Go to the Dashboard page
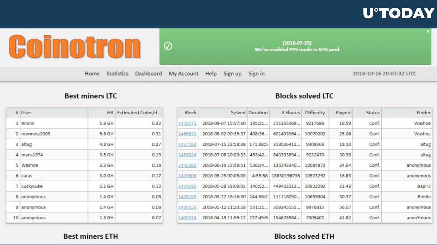This screenshot has width=437, height=245. coord(148,73)
